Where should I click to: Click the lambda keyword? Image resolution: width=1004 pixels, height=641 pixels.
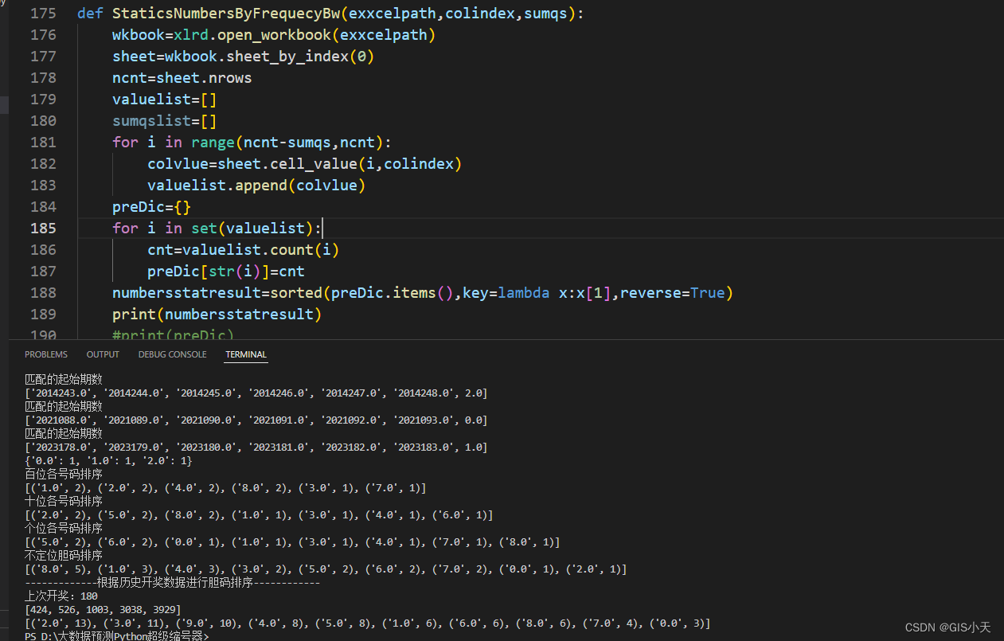pos(524,293)
